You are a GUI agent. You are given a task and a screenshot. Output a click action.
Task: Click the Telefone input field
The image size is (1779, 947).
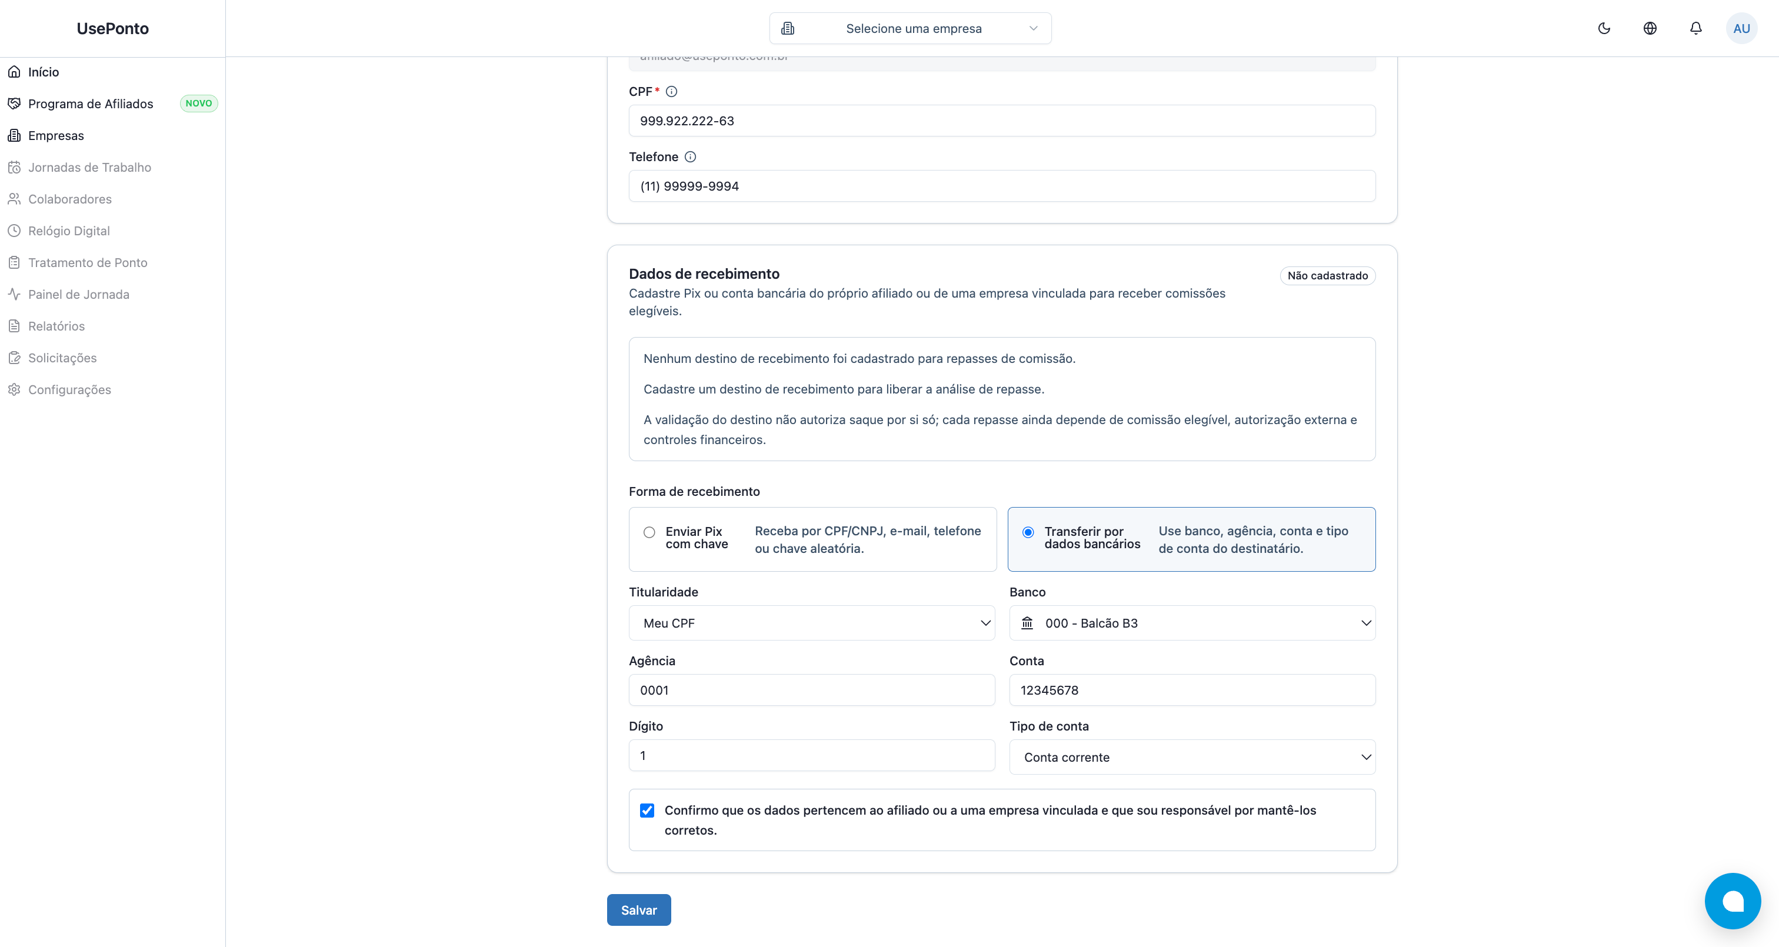click(1002, 186)
